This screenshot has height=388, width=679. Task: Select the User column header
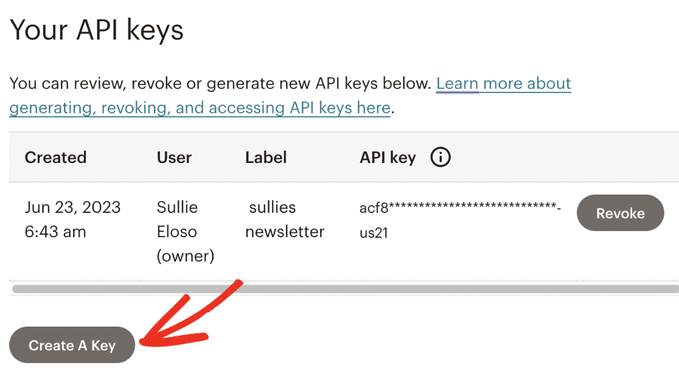click(x=174, y=158)
